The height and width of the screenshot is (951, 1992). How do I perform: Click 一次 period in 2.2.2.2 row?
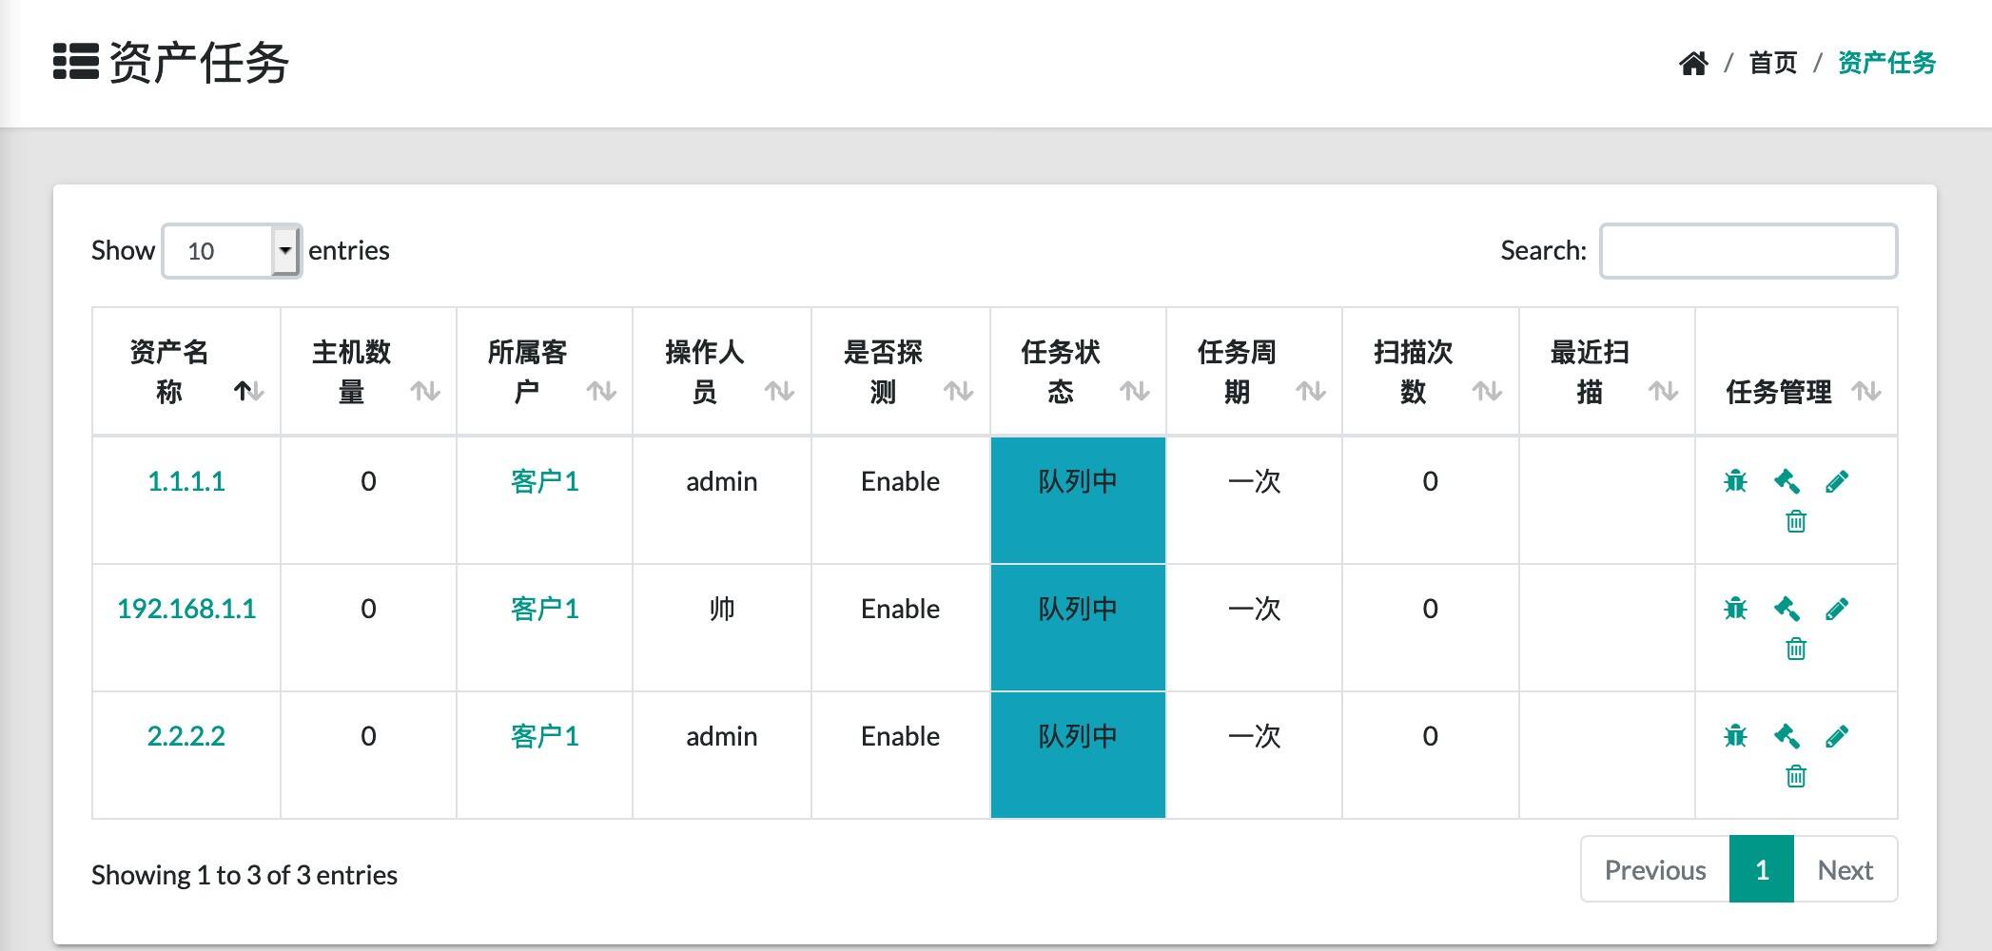point(1254,736)
